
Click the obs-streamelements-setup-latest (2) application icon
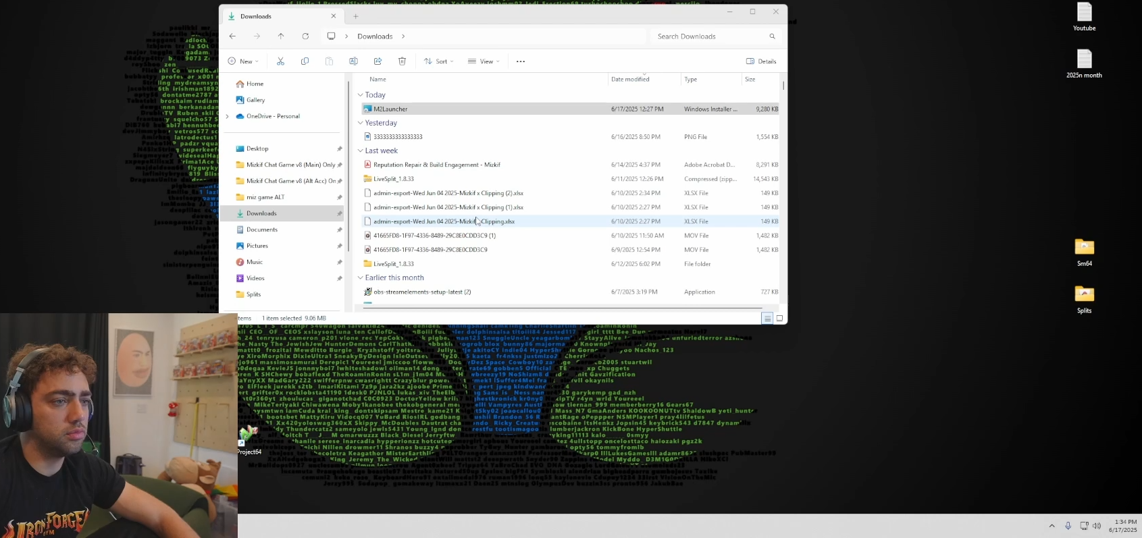tap(367, 292)
